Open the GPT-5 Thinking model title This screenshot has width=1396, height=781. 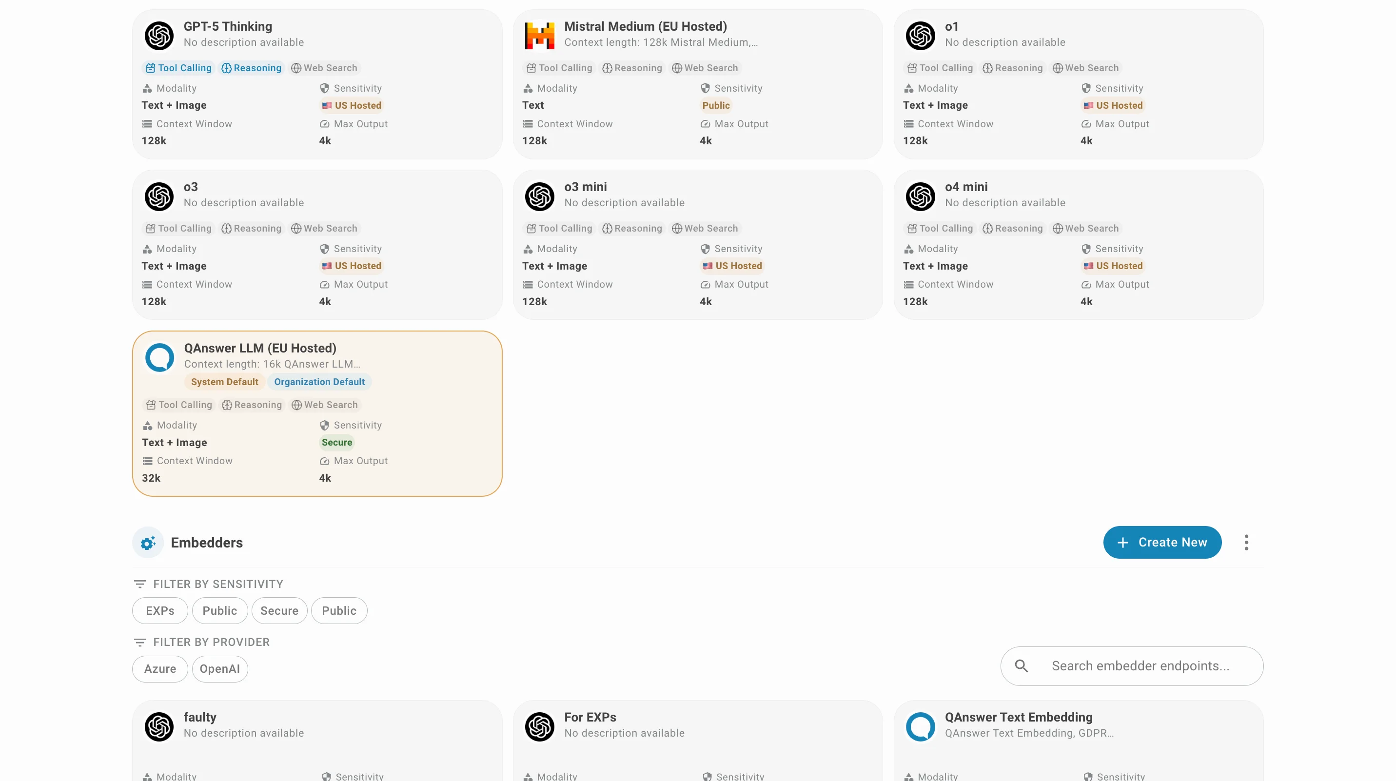point(228,26)
